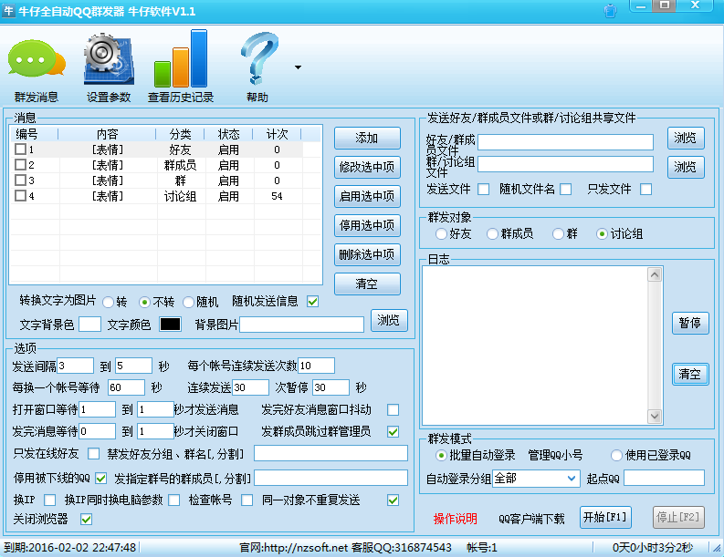
Task: Pick the 文字背景色 white color swatch
Action: pyautogui.click(x=90, y=325)
